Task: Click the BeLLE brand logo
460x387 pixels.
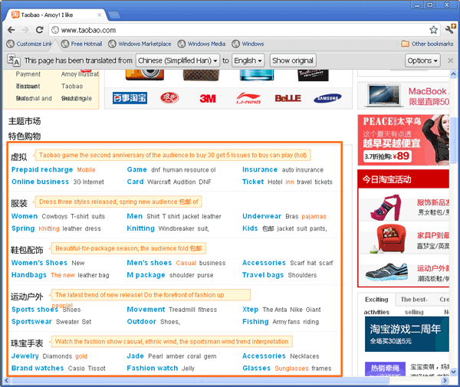Action: pyautogui.click(x=287, y=98)
